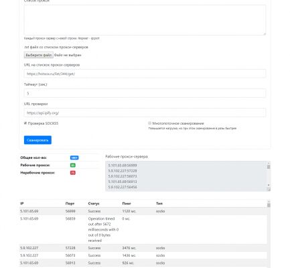Screen dimensions: 290x268
Task: Click the Таймаут (сек.) input field
Action: (145, 93)
